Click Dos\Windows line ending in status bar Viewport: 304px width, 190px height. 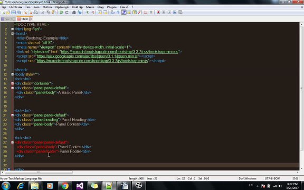click(248, 178)
